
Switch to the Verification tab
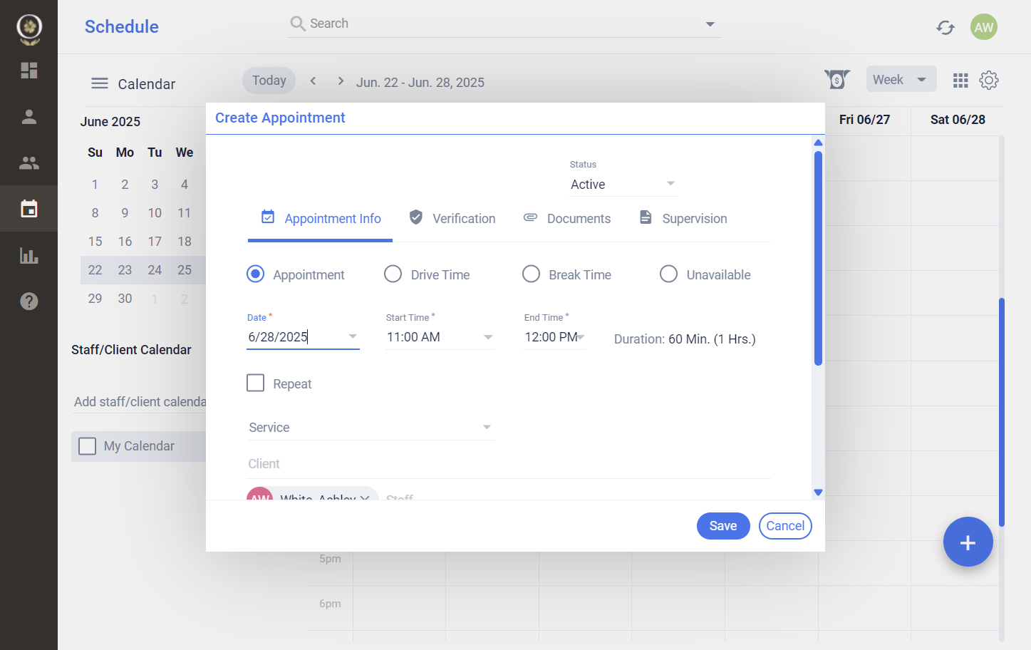coord(452,219)
